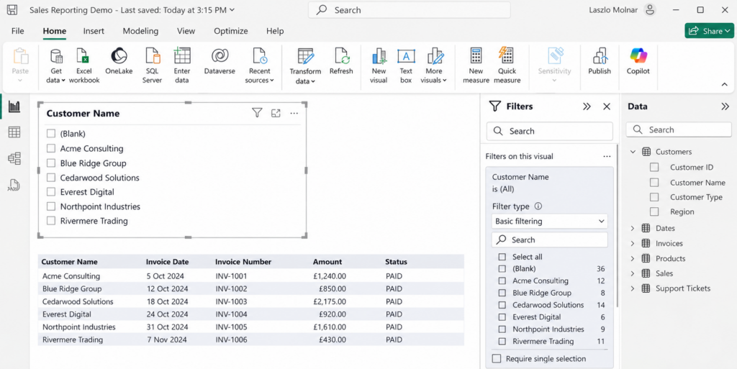Import an Excel workbook
737x369 pixels.
[84, 65]
